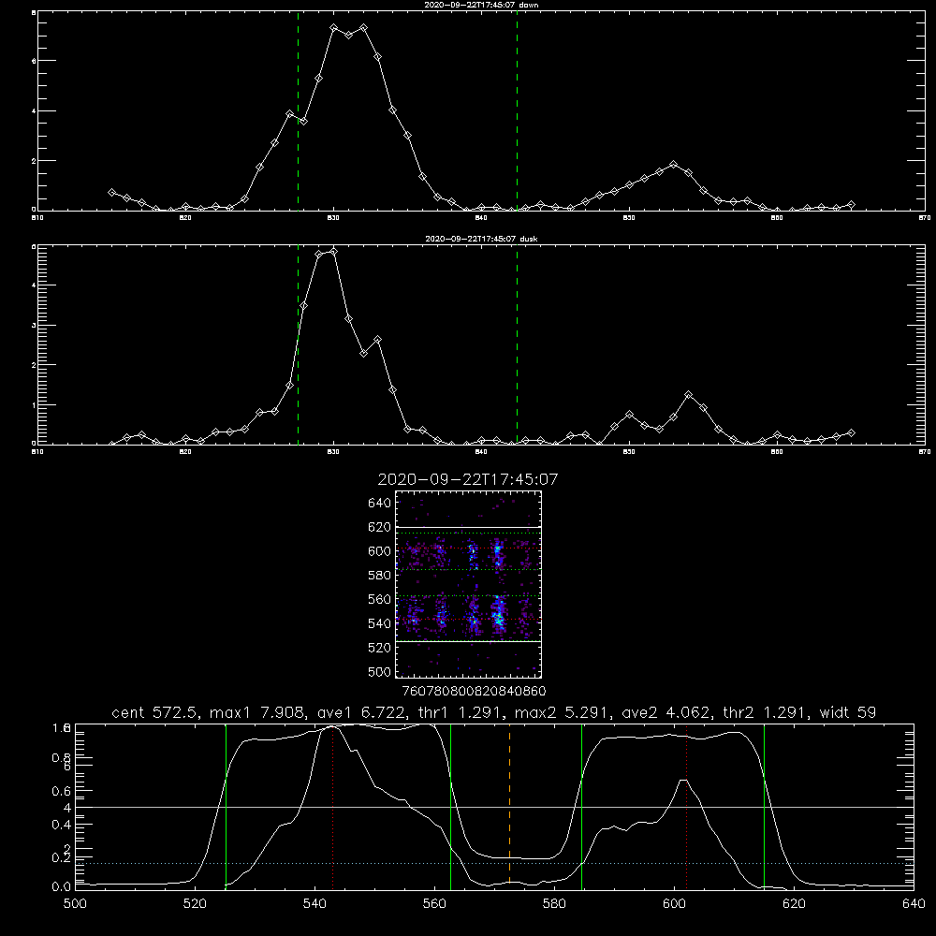Click the green vertical boundary line at 615
The width and height of the screenshot is (936, 936).
pyautogui.click(x=764, y=807)
